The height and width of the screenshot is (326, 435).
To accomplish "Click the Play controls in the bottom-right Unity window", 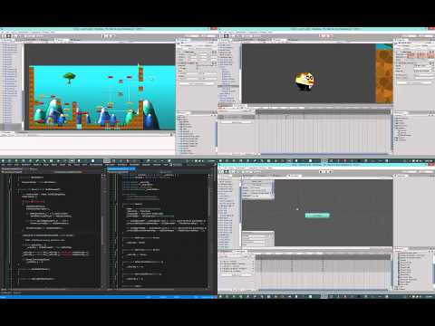I will point(326,171).
